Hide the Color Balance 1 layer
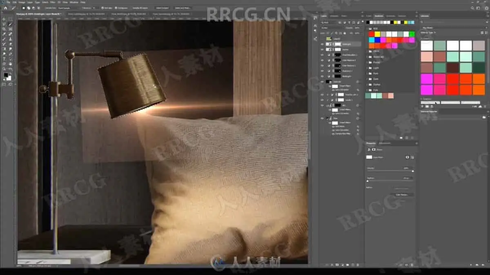 (x=322, y=66)
